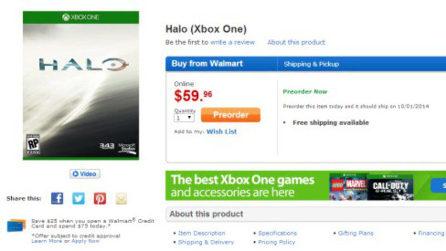Open Shipping & Delivery link
Viewport: 446px width, 251px height.
pyautogui.click(x=206, y=242)
